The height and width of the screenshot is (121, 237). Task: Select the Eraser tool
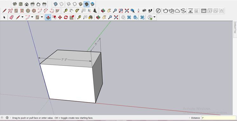[11, 18]
